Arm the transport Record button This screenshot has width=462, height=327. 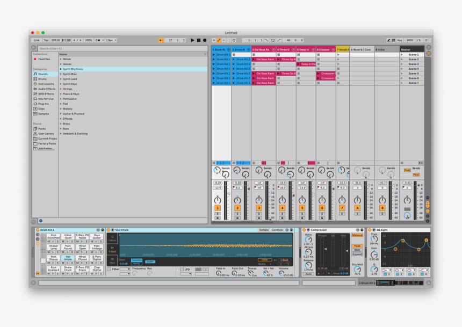click(205, 40)
